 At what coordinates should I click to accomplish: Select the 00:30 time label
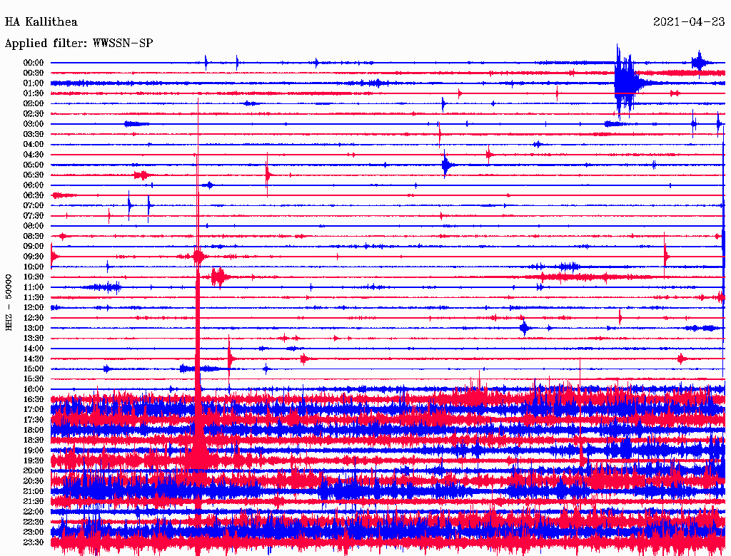coord(34,73)
